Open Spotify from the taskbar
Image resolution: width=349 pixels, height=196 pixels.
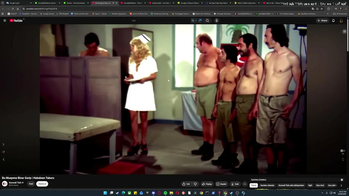[x=166, y=193]
